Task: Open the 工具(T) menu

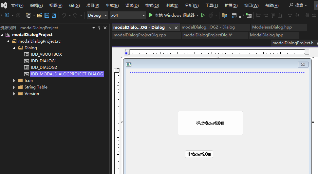Action: point(212,6)
